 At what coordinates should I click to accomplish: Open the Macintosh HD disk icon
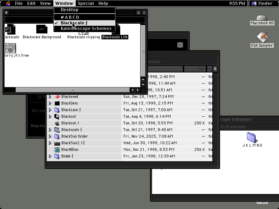[x=262, y=18]
